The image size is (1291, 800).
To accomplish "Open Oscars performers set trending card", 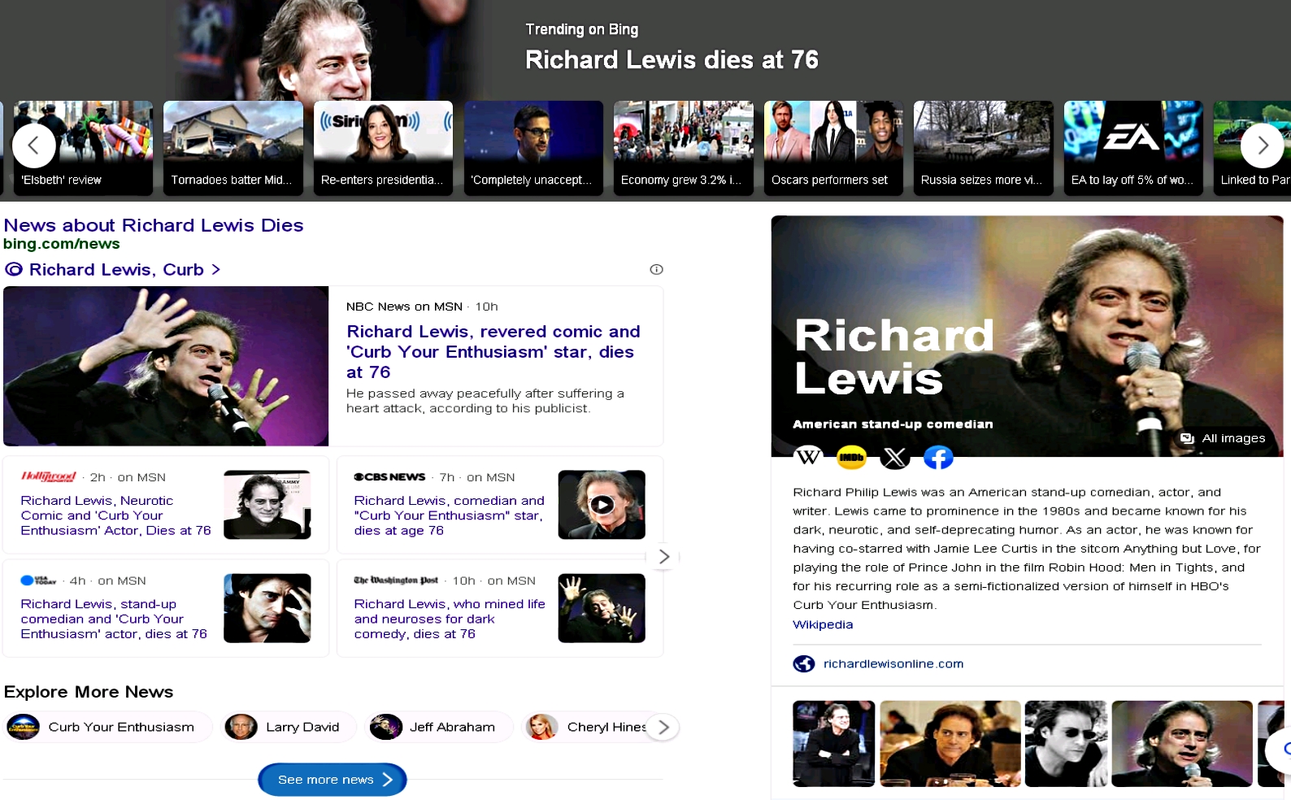I will [833, 148].
